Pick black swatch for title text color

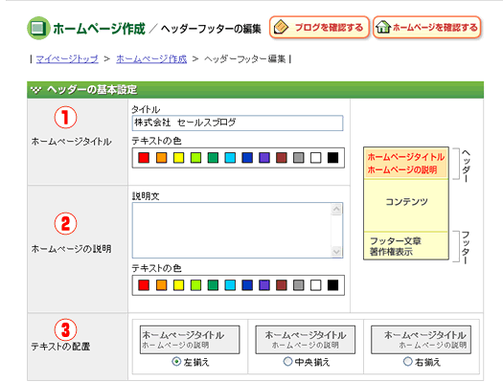point(332,158)
